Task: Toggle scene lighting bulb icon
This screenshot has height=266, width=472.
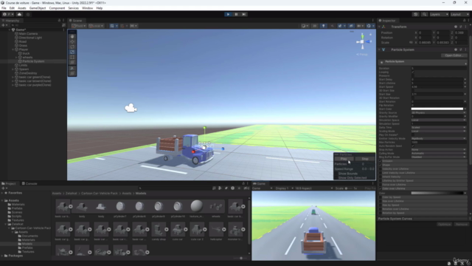Action: pos(323,26)
